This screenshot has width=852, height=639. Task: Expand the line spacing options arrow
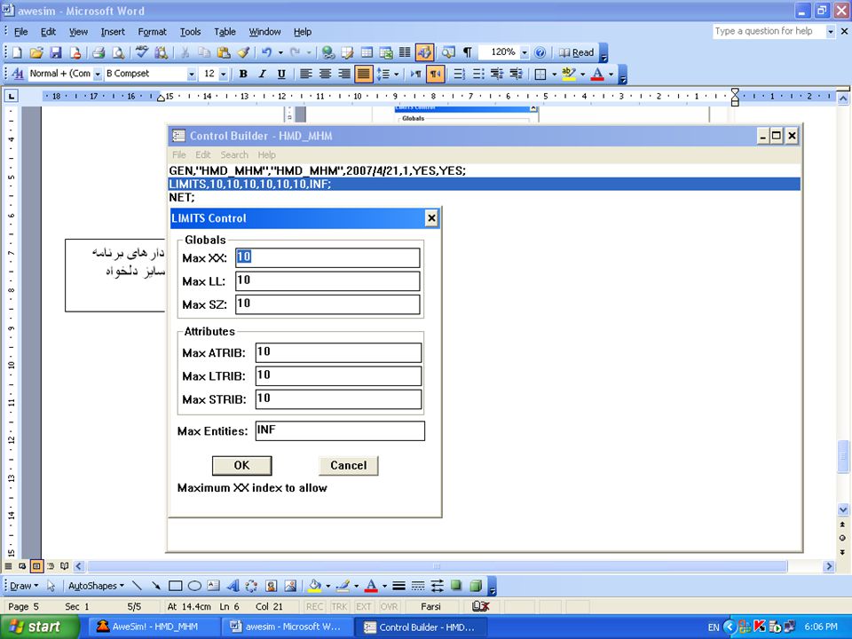(396, 74)
